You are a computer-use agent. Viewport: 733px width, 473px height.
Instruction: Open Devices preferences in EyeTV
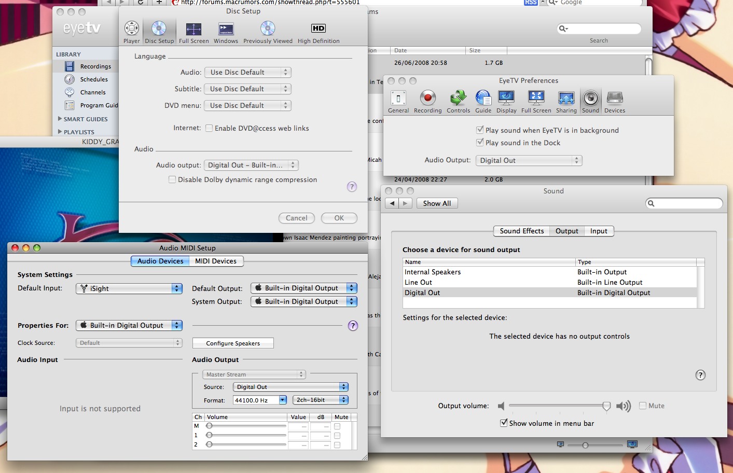(615, 102)
